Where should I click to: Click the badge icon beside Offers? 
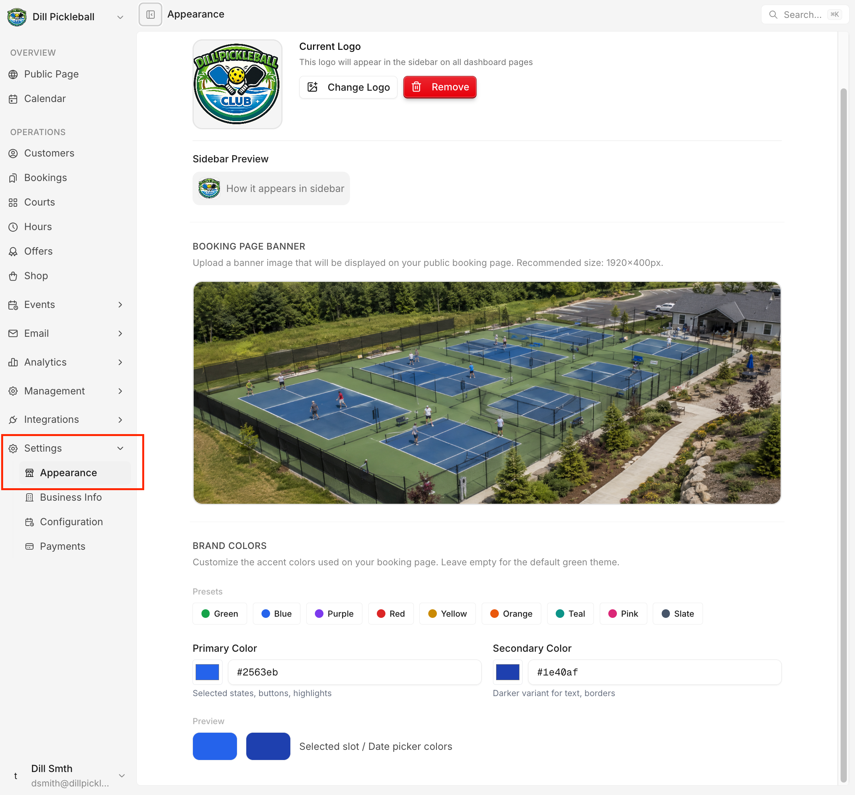click(x=13, y=252)
